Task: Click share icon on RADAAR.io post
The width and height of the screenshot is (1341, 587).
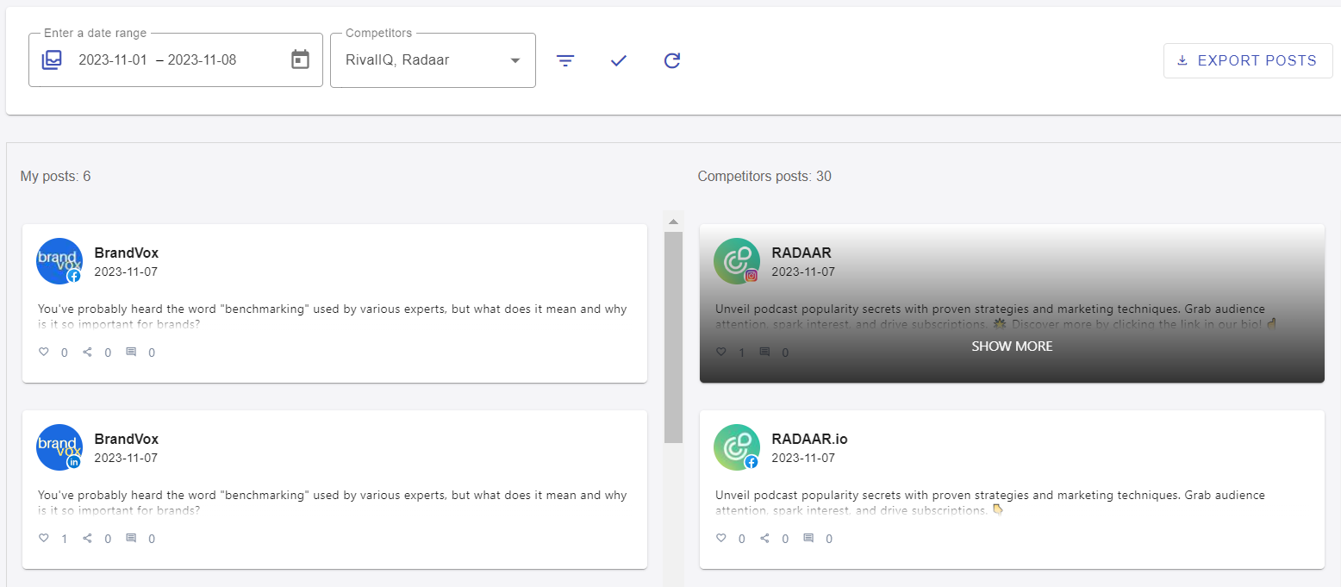Action: coord(764,538)
